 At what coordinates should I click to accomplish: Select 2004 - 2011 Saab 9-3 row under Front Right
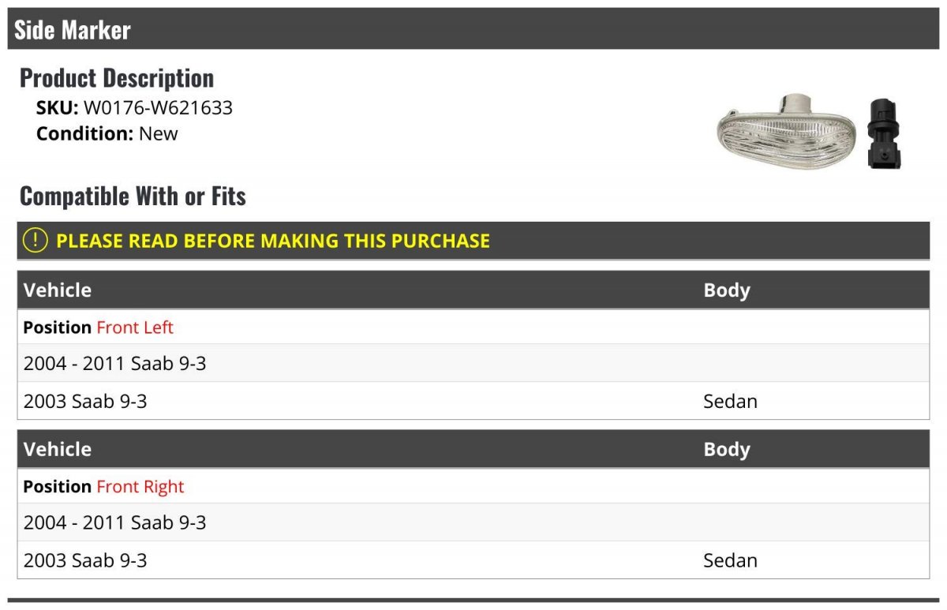[x=473, y=522]
